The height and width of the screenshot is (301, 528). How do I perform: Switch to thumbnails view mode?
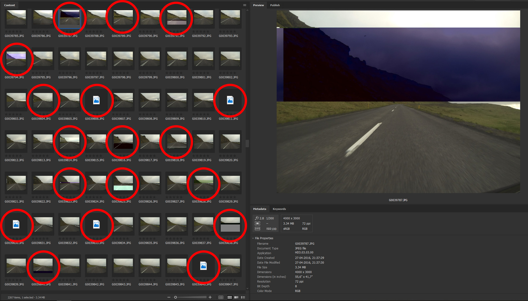pos(230,297)
